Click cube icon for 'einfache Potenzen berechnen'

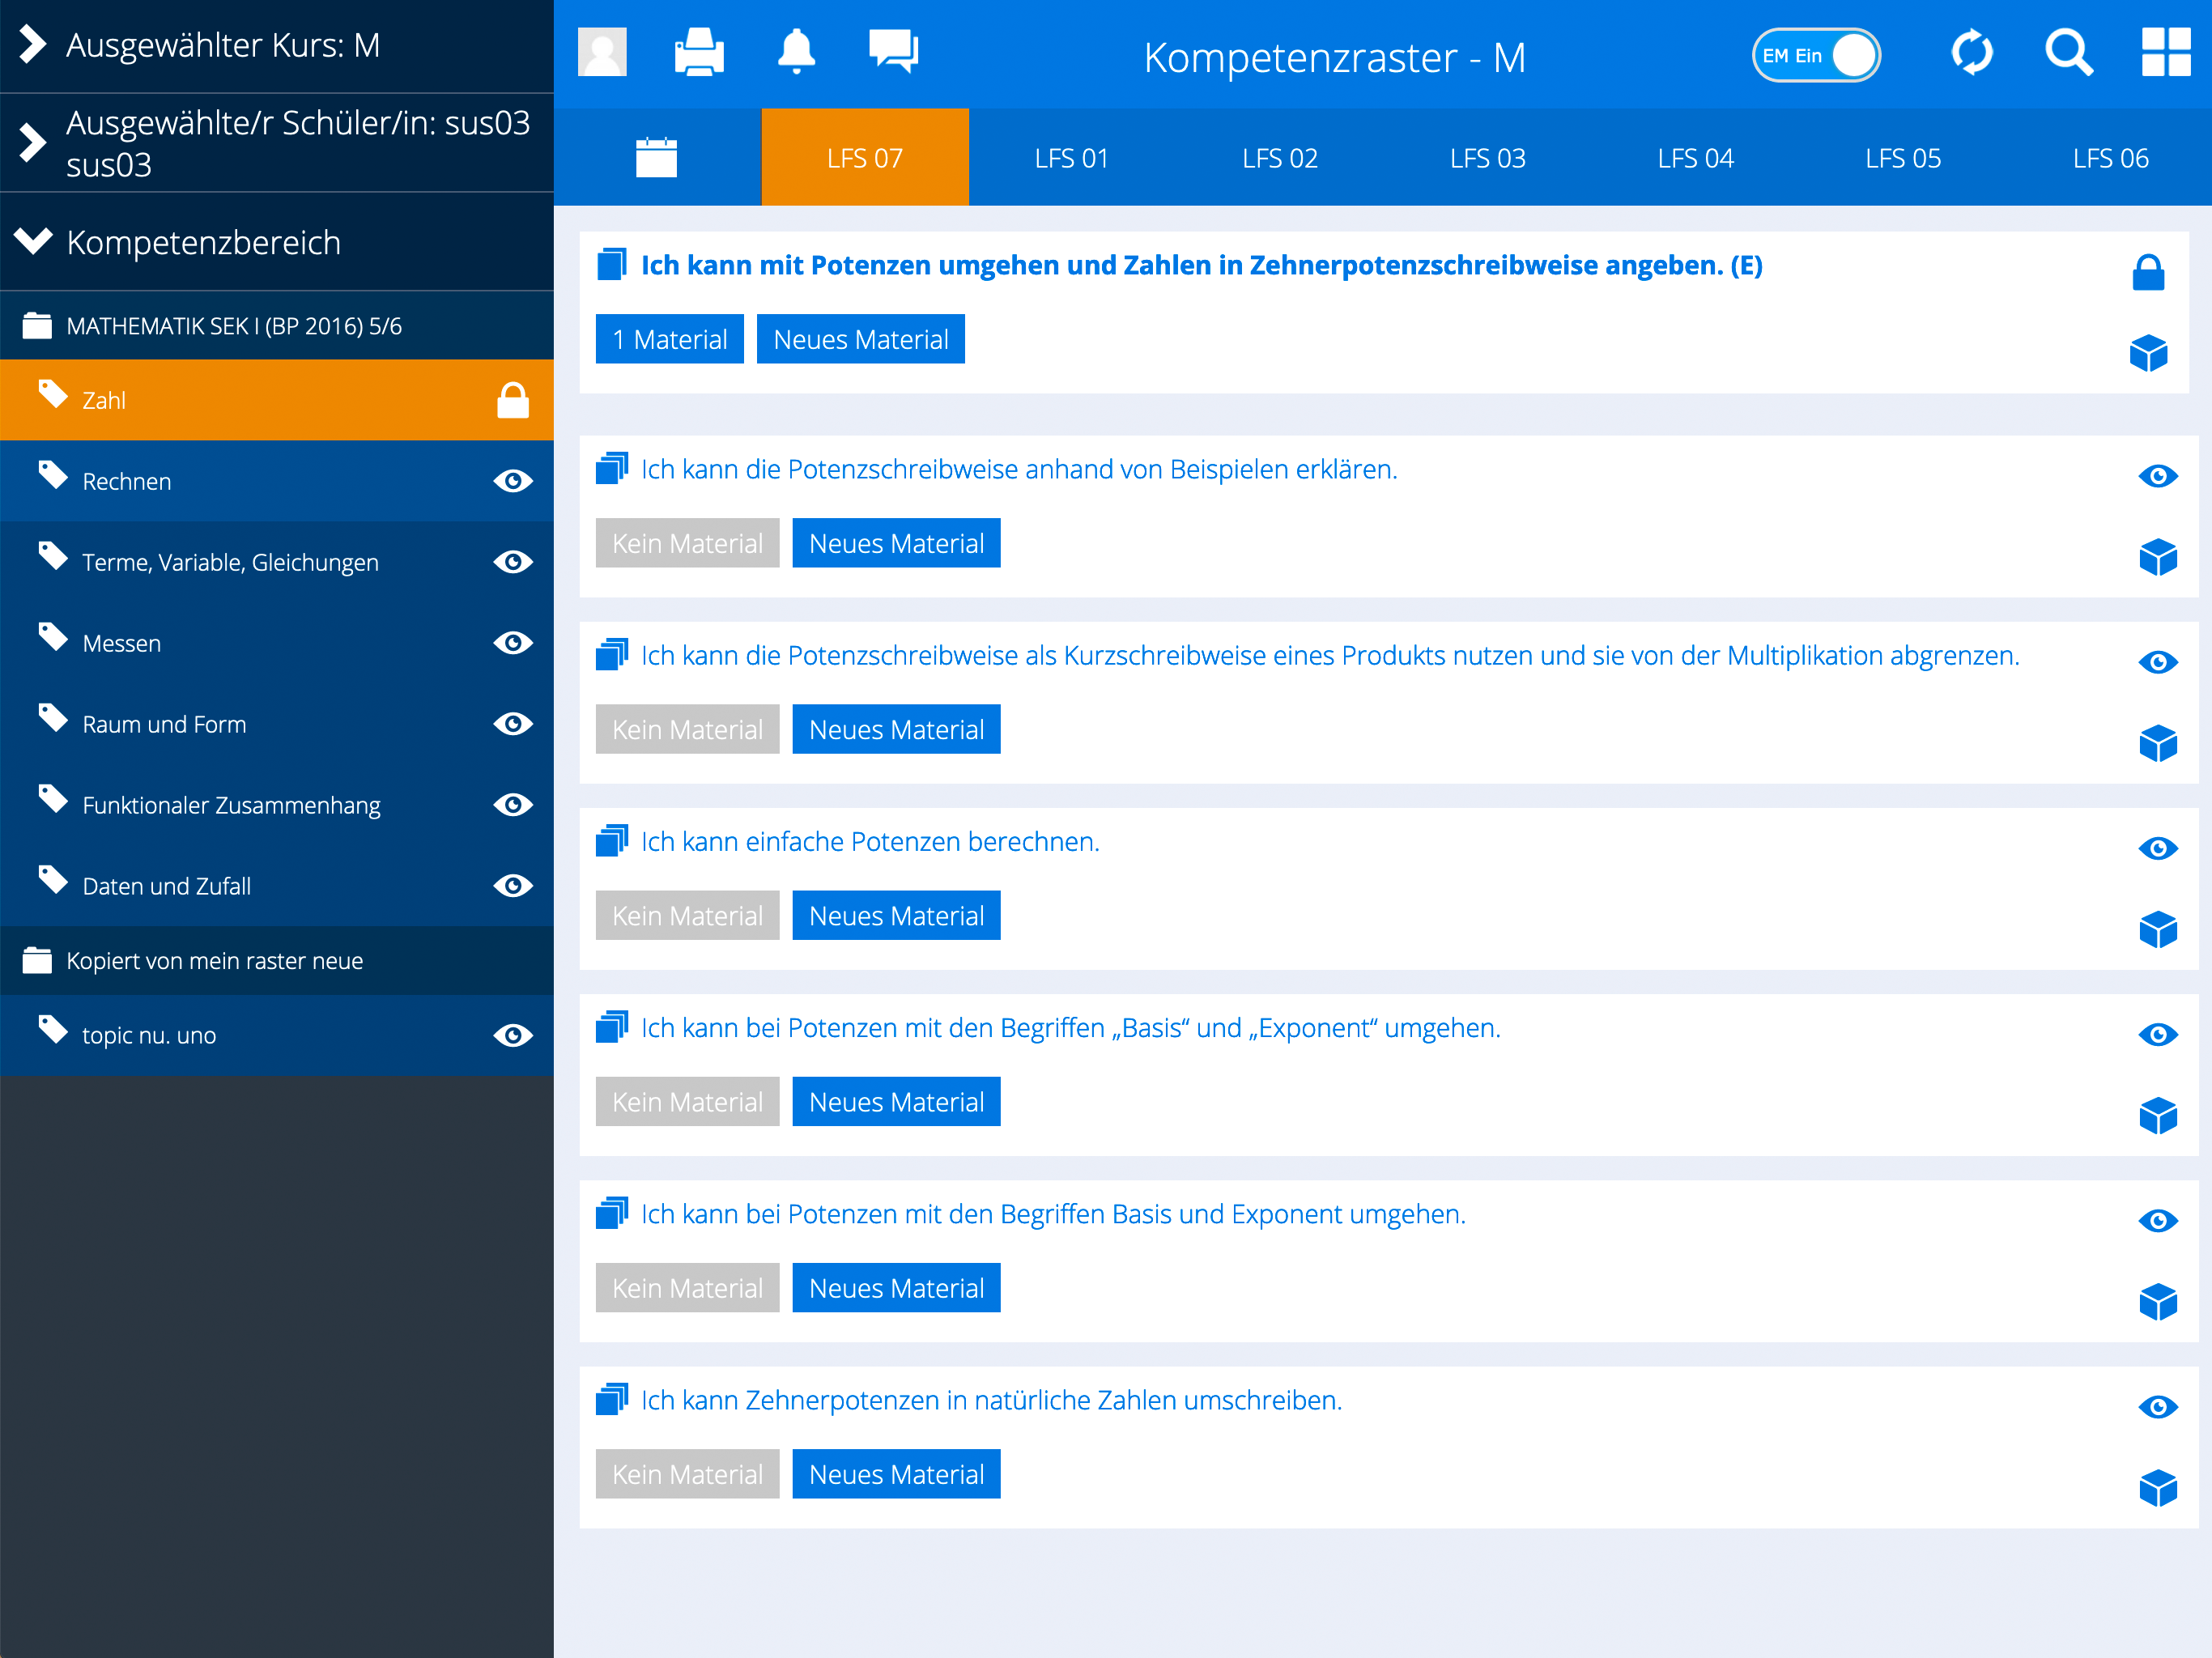pyautogui.click(x=2158, y=929)
